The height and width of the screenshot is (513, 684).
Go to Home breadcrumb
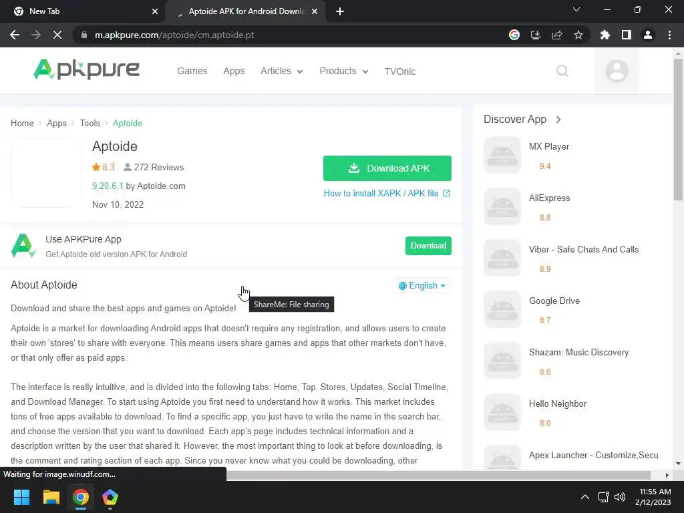[22, 123]
